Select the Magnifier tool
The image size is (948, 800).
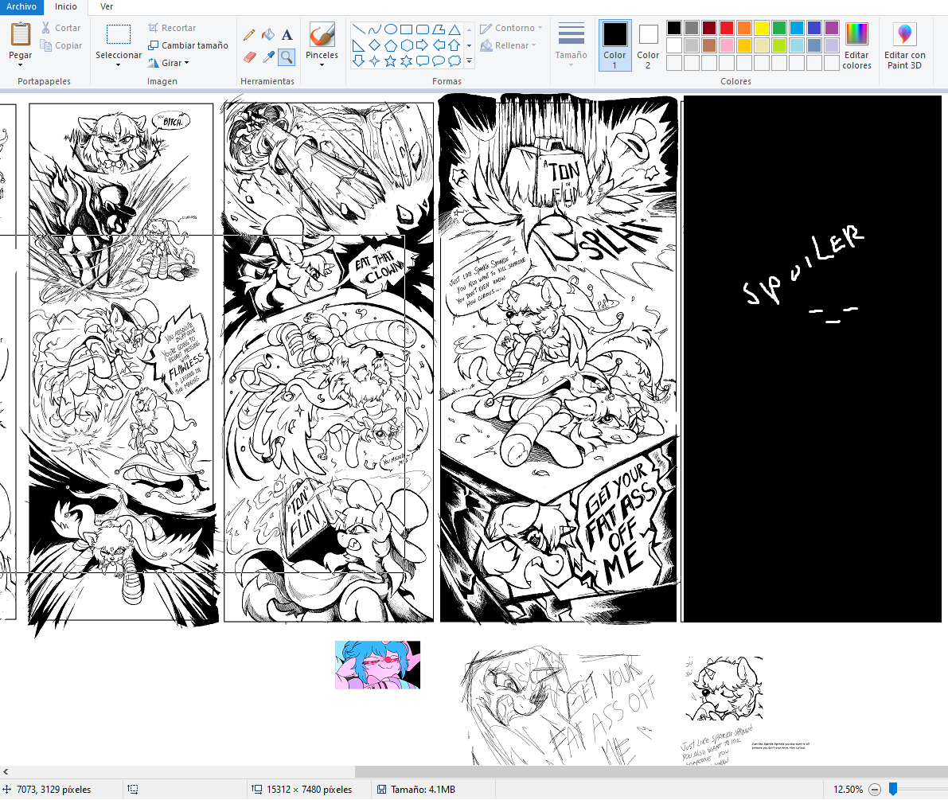pyautogui.click(x=287, y=57)
